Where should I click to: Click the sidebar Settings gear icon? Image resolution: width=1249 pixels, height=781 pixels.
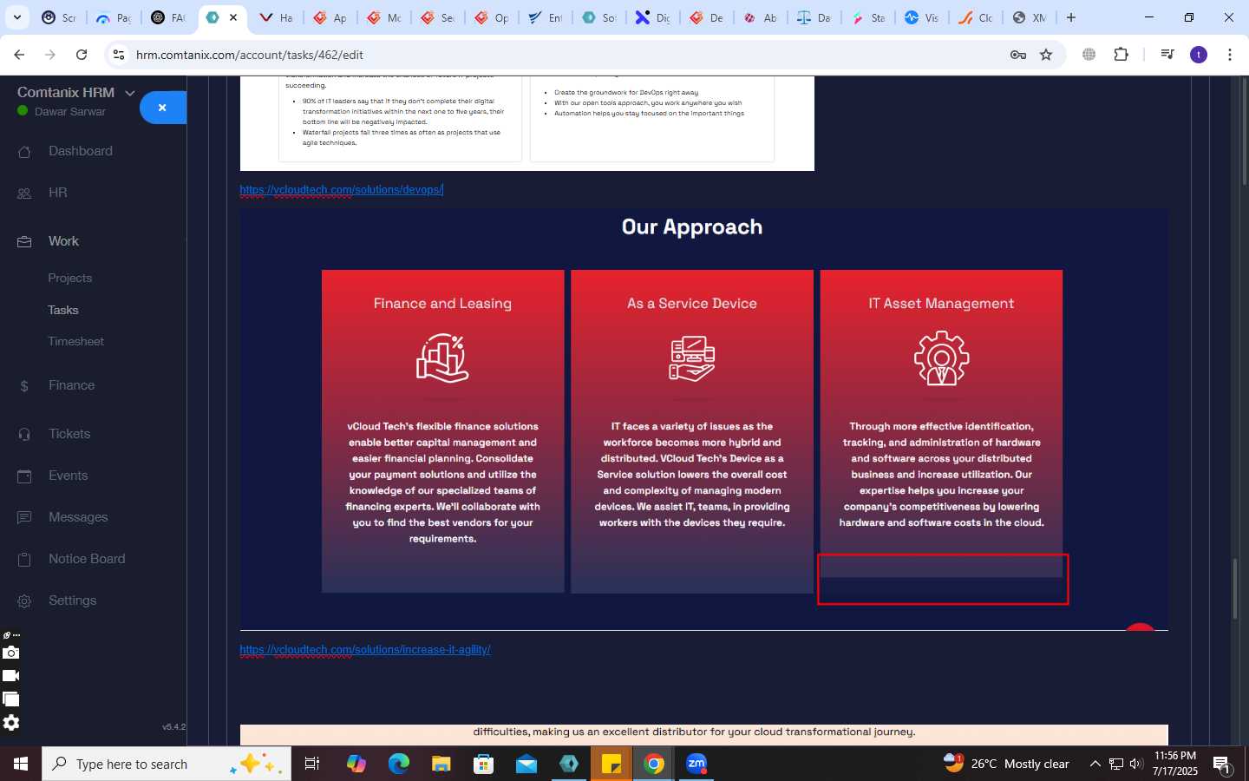[24, 601]
